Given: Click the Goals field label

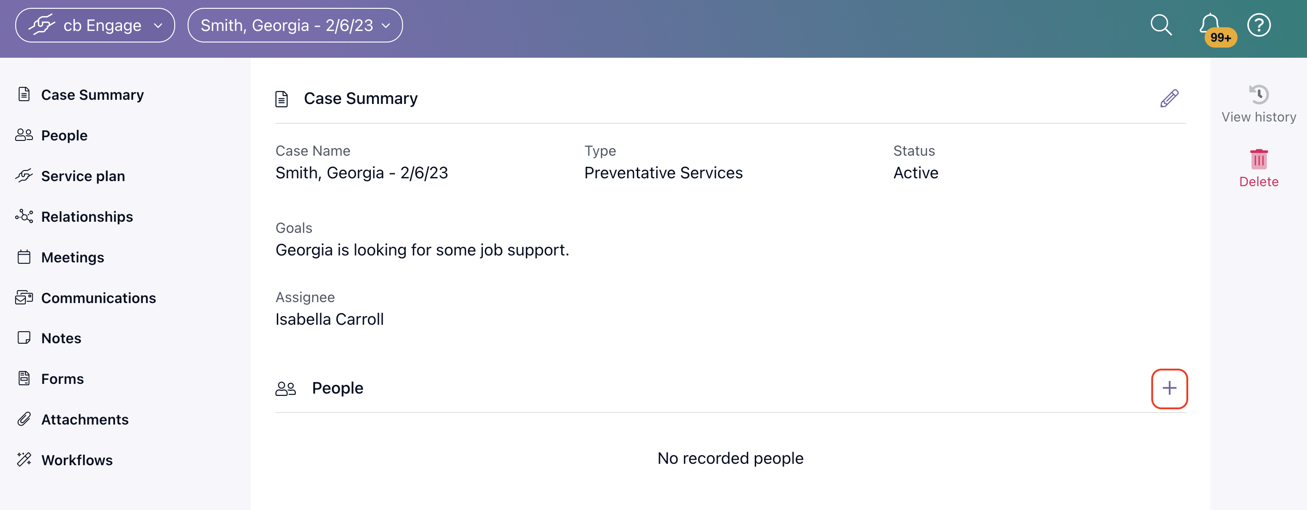Looking at the screenshot, I should [294, 228].
